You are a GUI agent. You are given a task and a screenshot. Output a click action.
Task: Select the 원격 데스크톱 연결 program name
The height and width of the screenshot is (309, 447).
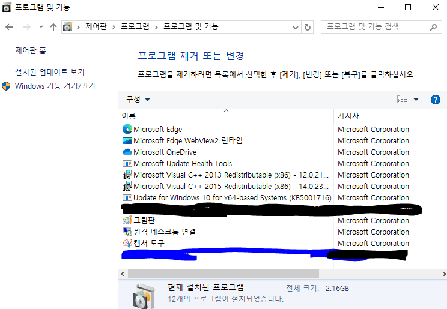click(x=165, y=232)
